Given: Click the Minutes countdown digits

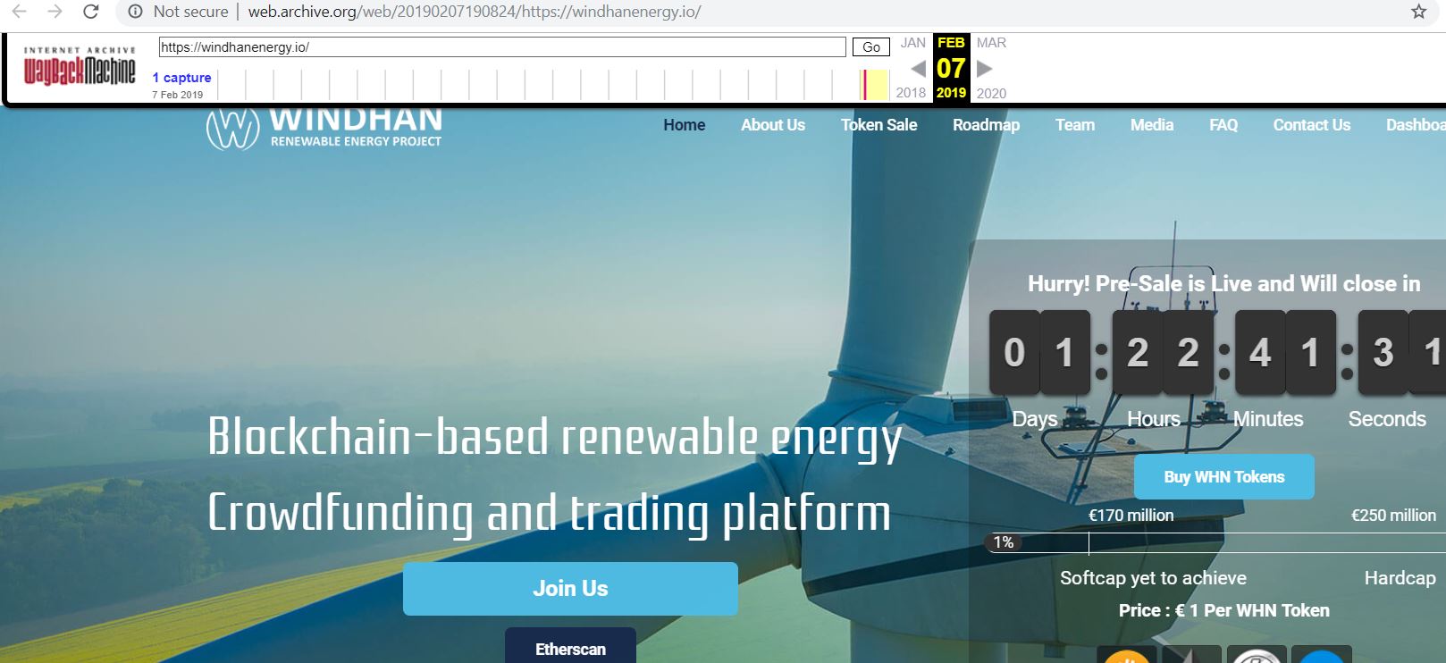Looking at the screenshot, I should (x=1285, y=352).
